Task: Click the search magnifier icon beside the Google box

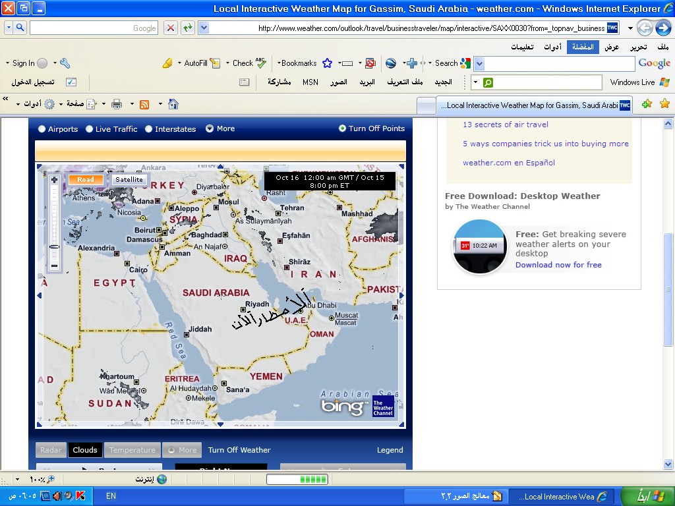Action: (x=20, y=28)
